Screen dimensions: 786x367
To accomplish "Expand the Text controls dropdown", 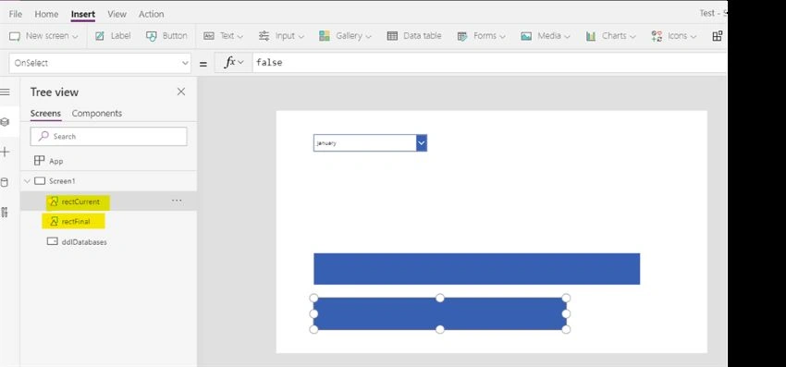I will click(223, 36).
